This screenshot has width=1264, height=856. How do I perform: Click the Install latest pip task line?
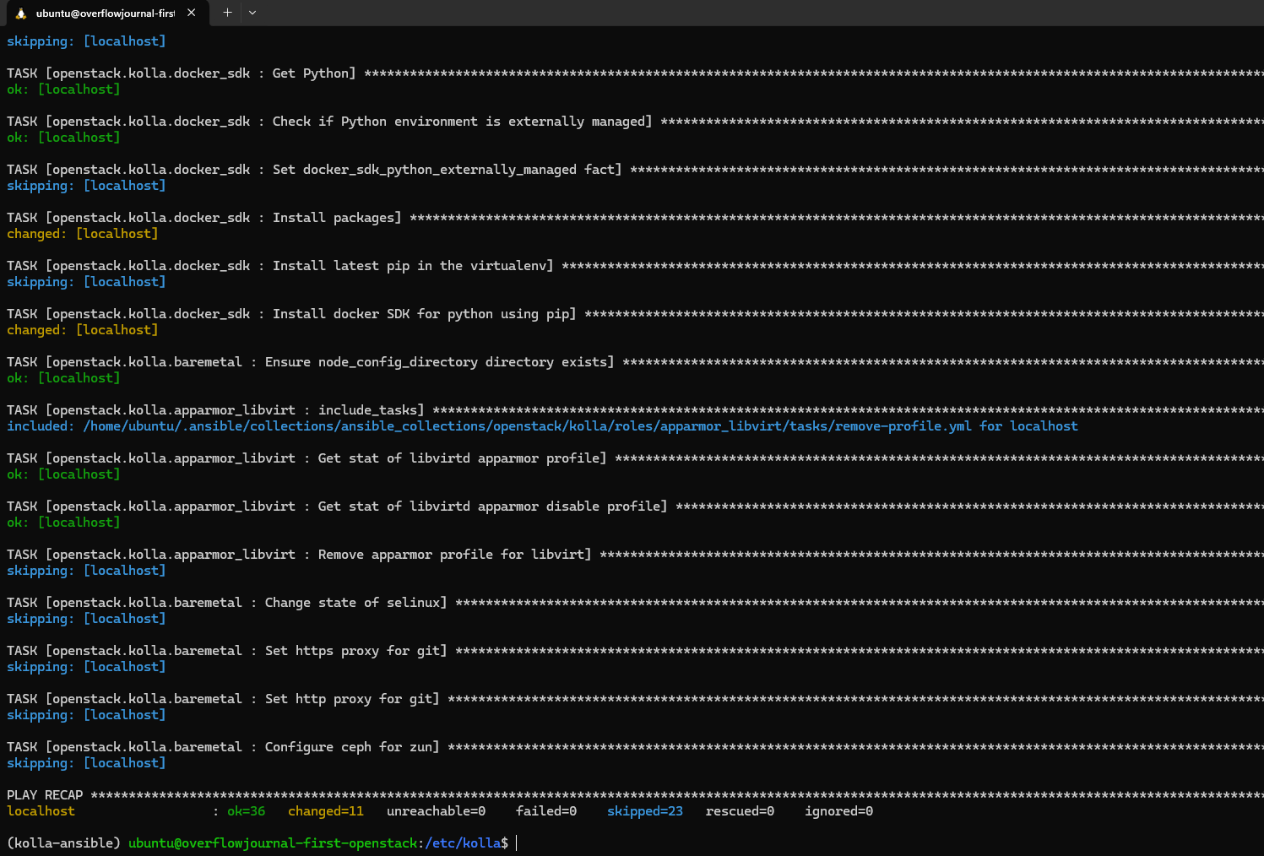[635, 266]
